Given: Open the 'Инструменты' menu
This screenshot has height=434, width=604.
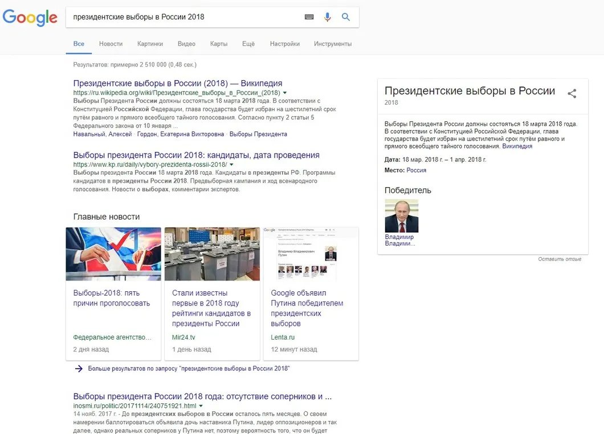Looking at the screenshot, I should (332, 44).
